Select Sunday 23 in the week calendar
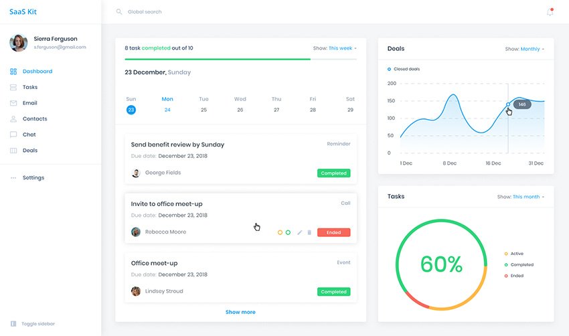This screenshot has width=569, height=336. point(131,110)
